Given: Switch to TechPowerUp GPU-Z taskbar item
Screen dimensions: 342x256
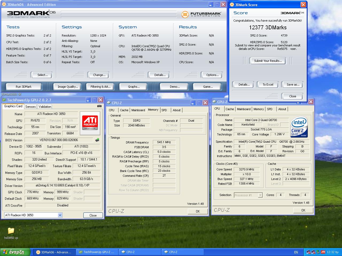Looking at the screenshot, I should point(97,252).
